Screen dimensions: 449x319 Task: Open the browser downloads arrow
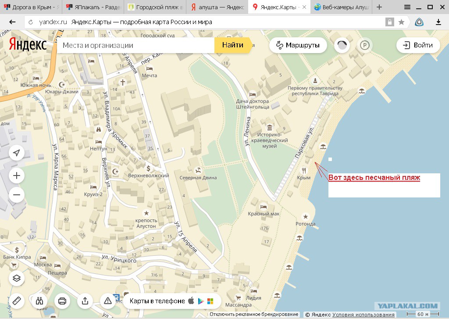438,22
